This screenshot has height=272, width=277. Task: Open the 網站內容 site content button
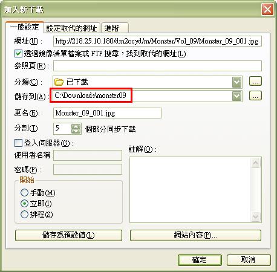click(x=195, y=235)
